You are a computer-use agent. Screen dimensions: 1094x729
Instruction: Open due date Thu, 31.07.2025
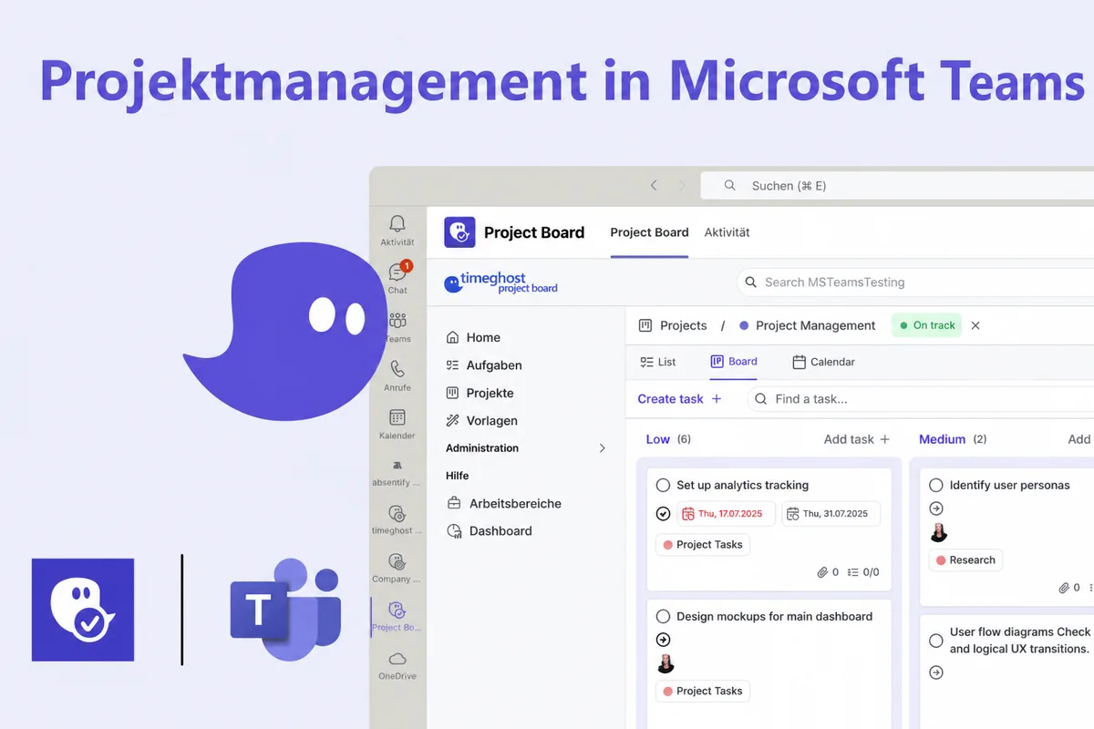coord(831,514)
